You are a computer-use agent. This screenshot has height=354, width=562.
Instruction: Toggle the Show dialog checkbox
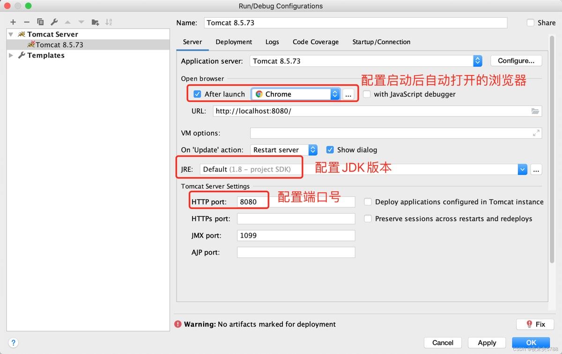[x=330, y=150]
